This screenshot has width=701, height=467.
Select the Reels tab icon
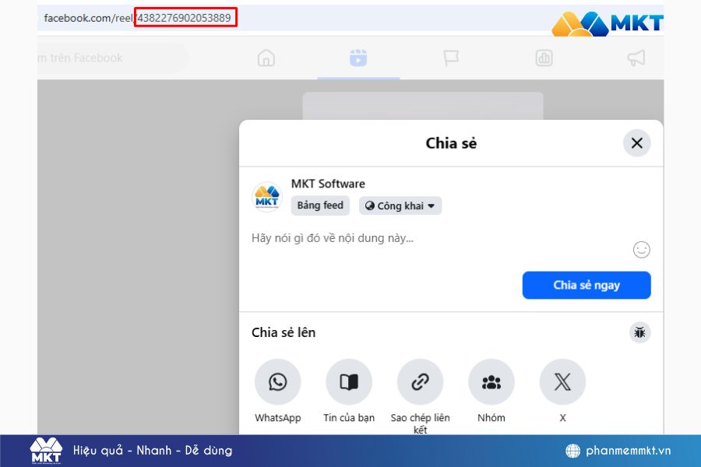click(358, 58)
